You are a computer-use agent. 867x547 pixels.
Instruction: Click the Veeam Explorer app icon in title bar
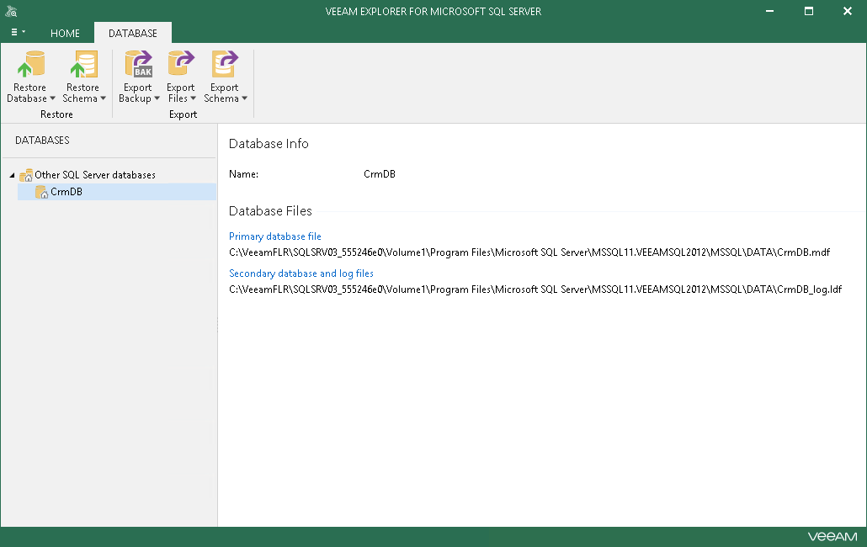point(11,11)
